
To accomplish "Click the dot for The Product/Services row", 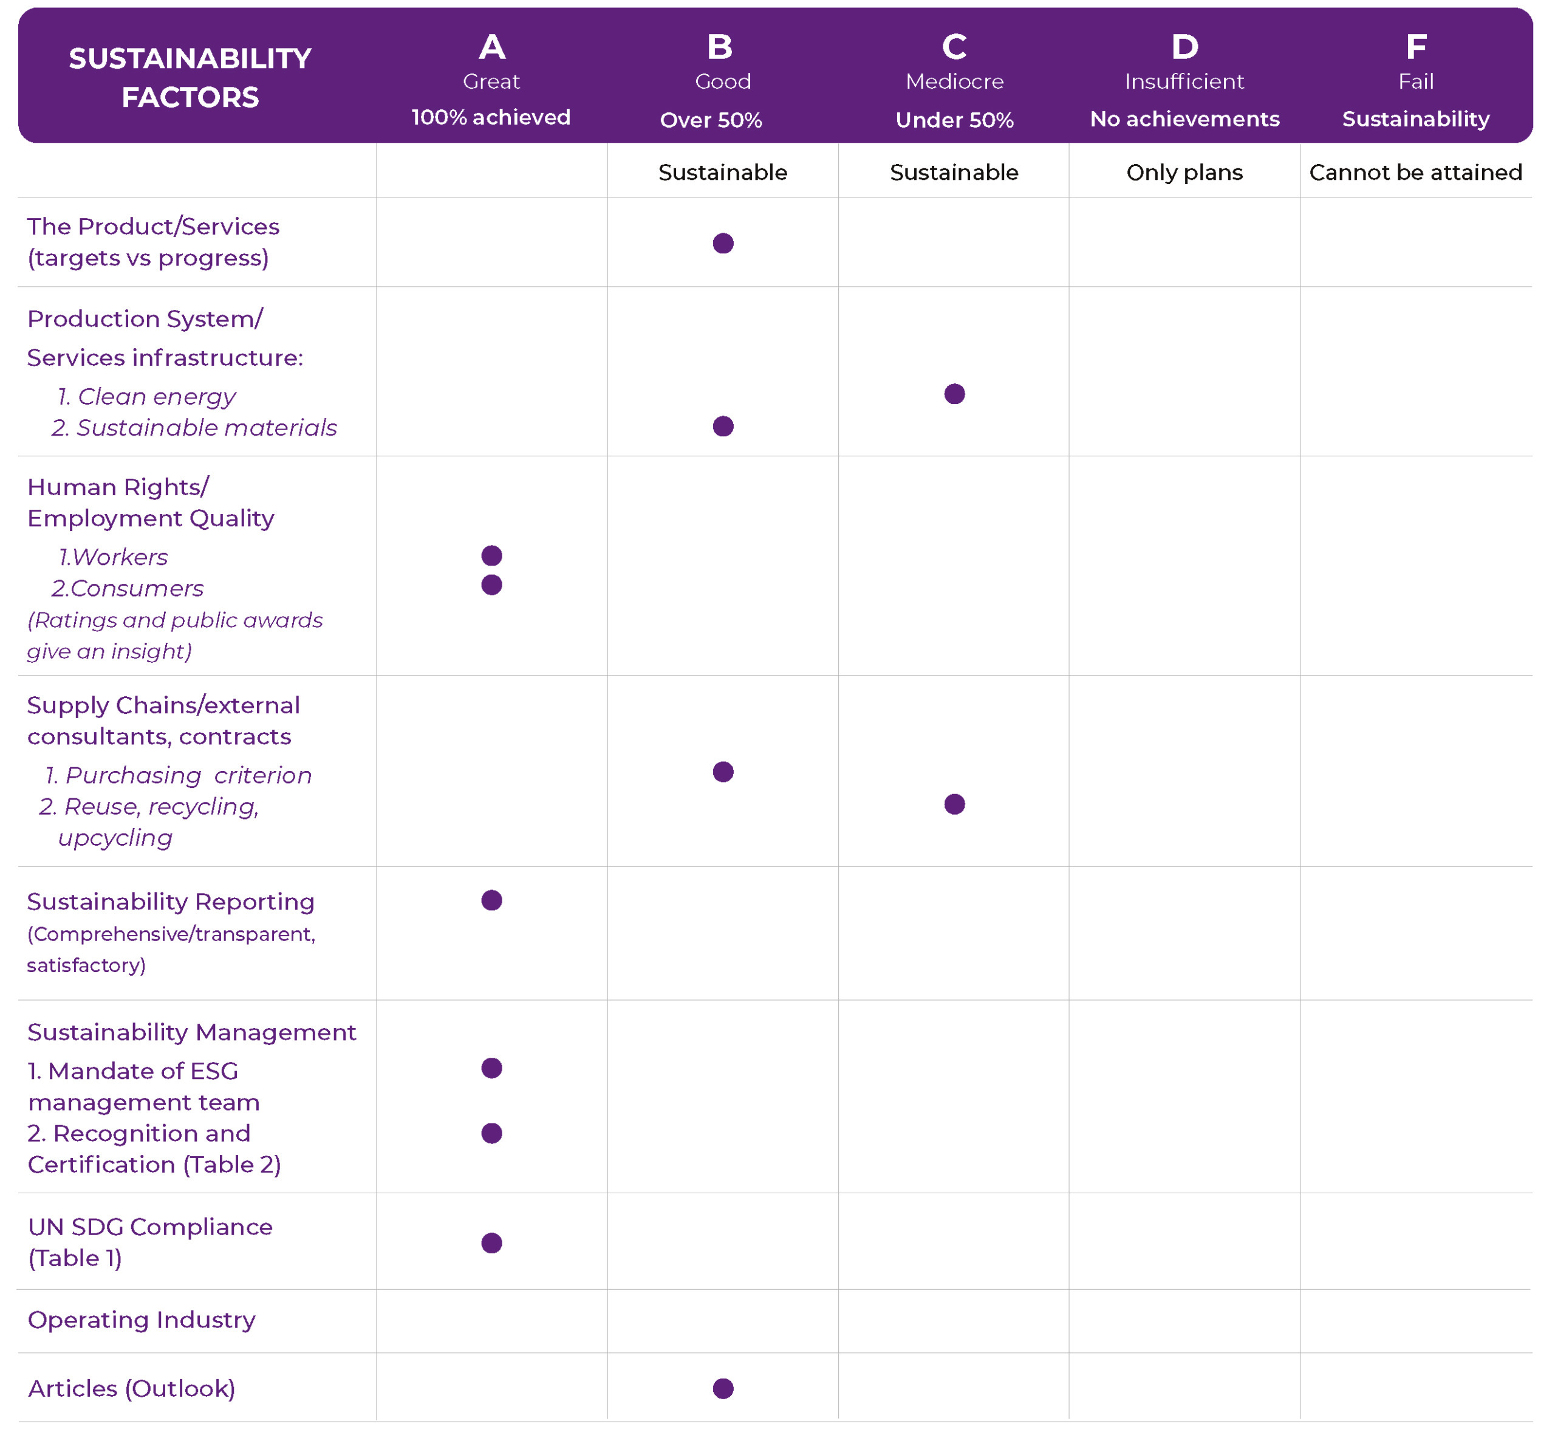I will (723, 243).
